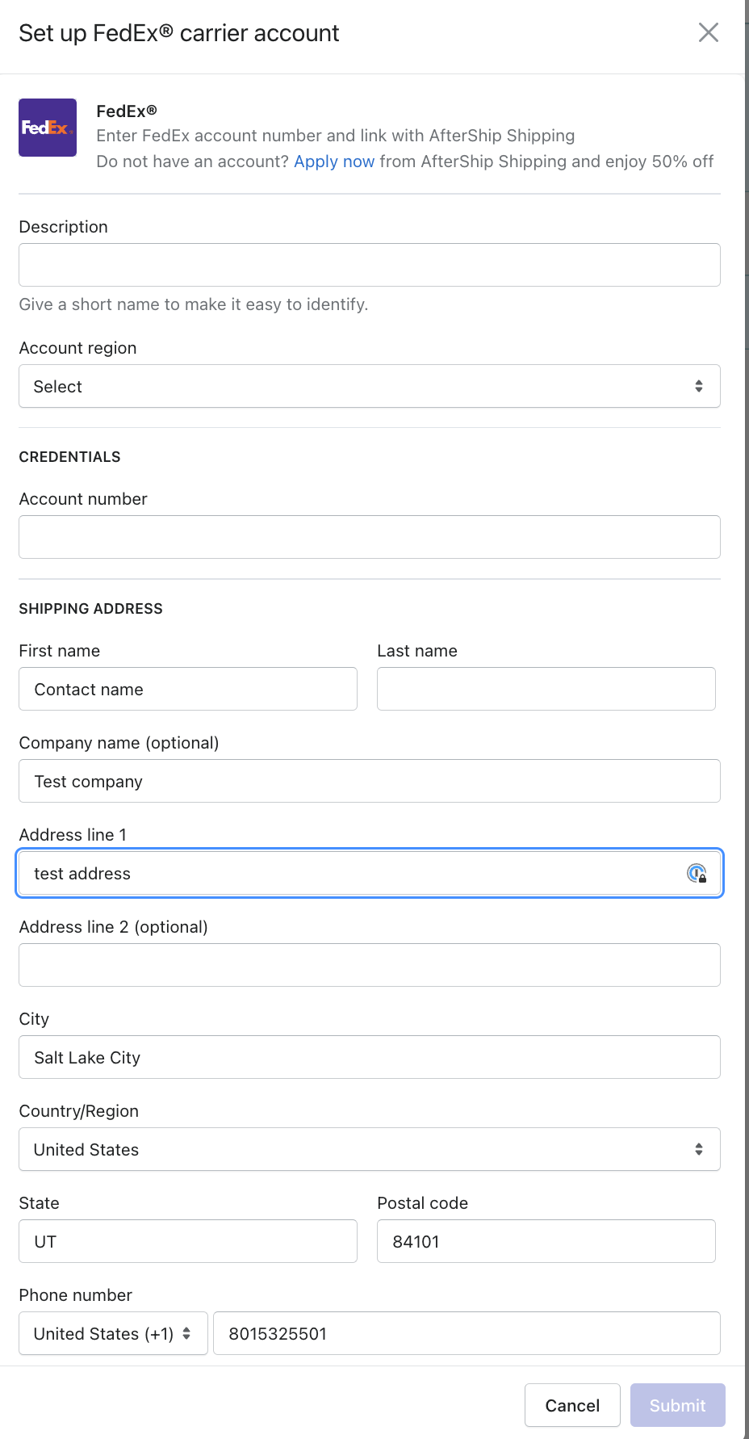
Task: Edit the City field
Action: [x=370, y=1057]
